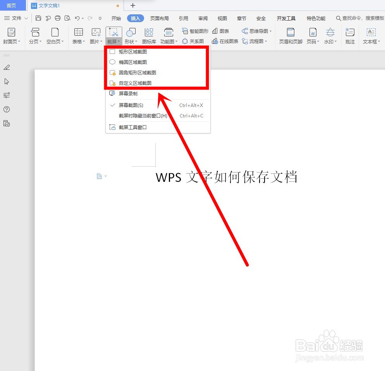Switch to the 开发工具 ribbon tab
385x371 pixels.
286,19
